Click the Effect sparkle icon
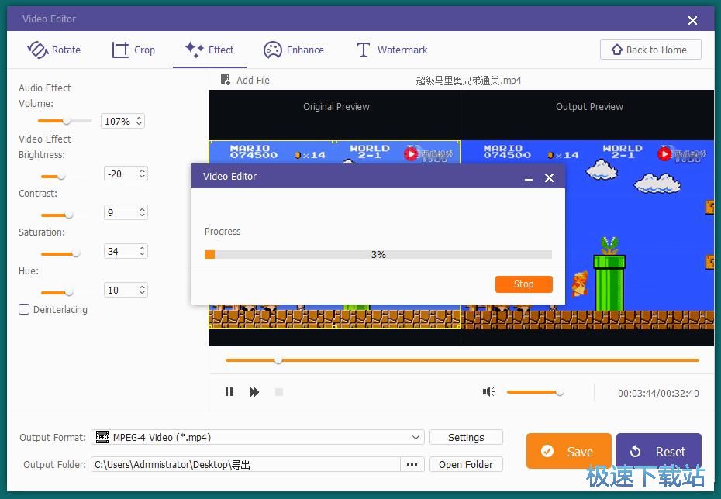Screen dimensions: 721x499 [194, 49]
